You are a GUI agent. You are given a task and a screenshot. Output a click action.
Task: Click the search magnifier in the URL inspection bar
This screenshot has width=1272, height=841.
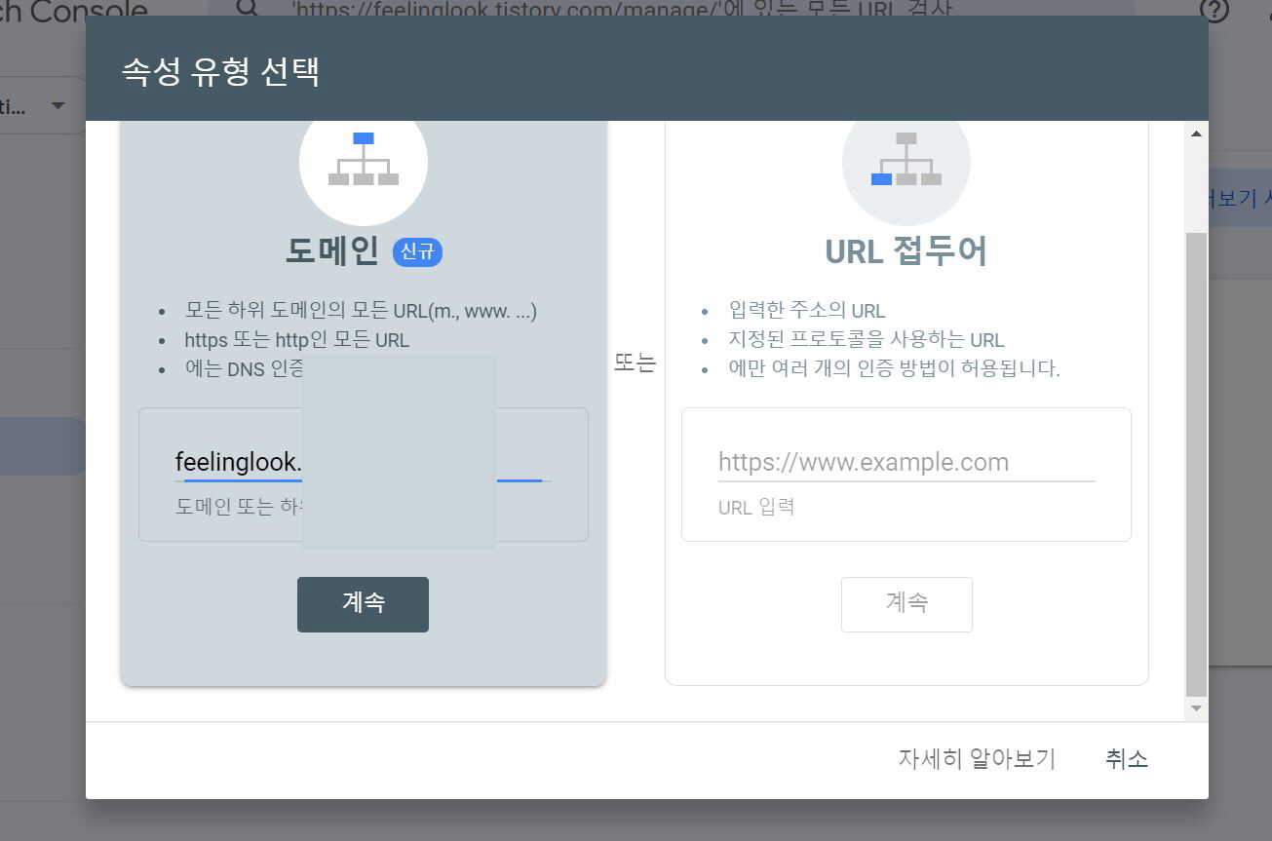tap(249, 9)
